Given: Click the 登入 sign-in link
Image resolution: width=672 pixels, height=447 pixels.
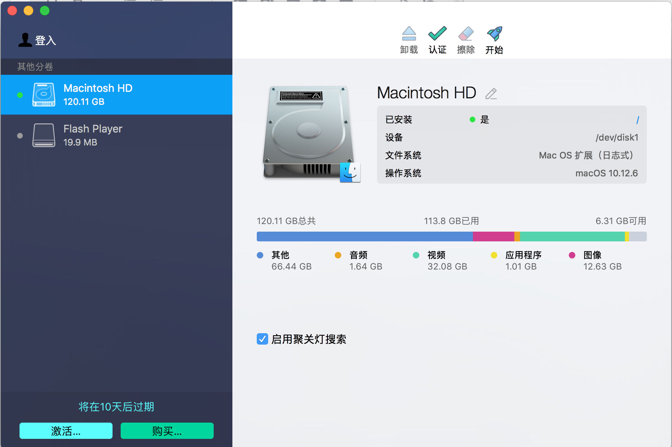Looking at the screenshot, I should tap(46, 40).
